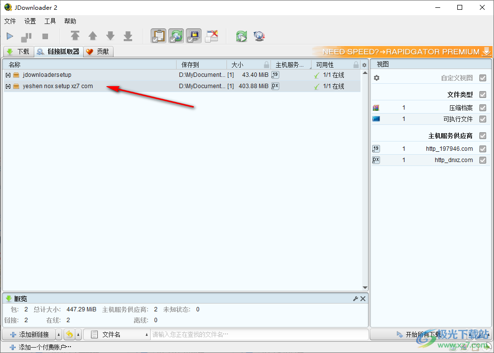494x353 pixels.
Task: Click the list scrollbar down arrow
Action: click(365, 287)
